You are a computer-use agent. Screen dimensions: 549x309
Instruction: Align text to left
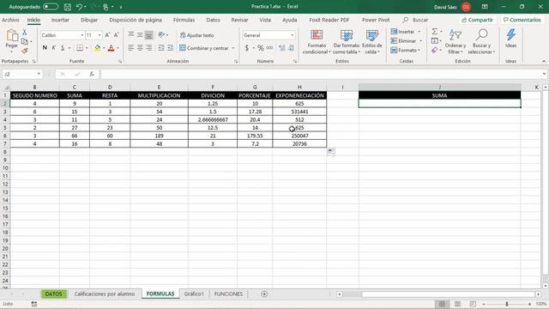pyautogui.click(x=131, y=48)
